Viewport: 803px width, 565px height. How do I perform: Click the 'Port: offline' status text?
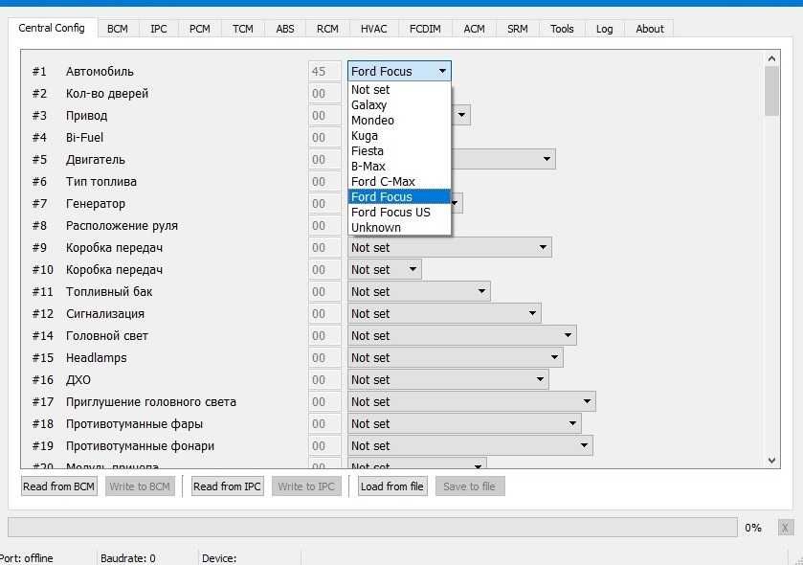(x=27, y=558)
